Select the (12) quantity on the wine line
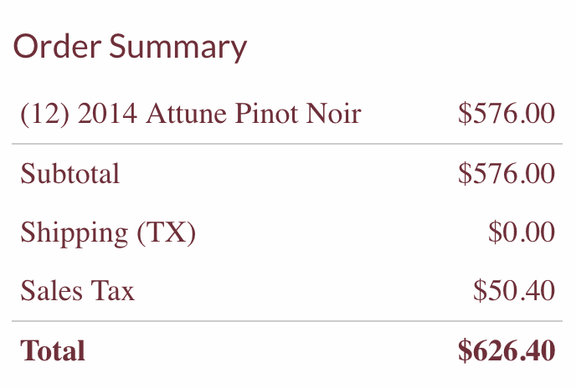The image size is (576, 388). (x=45, y=114)
